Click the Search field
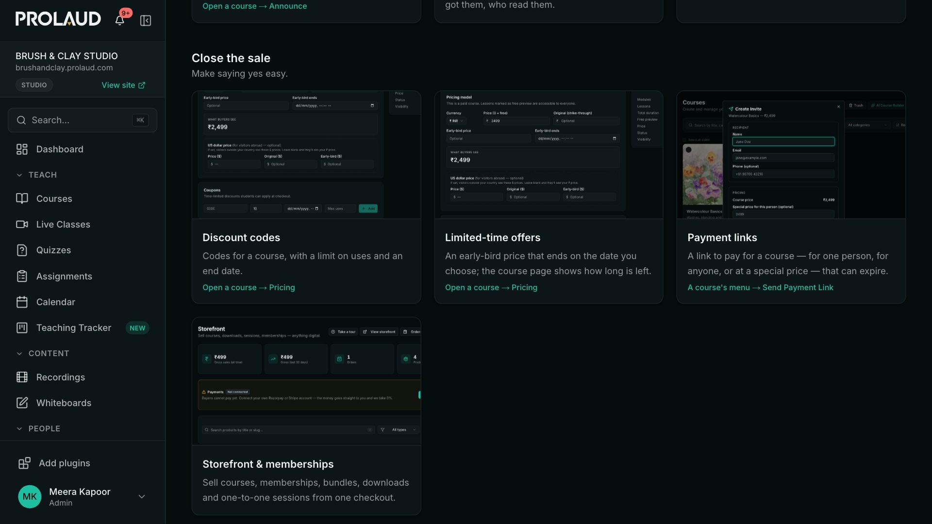Screen dimensions: 932x524 pyautogui.click(x=83, y=120)
